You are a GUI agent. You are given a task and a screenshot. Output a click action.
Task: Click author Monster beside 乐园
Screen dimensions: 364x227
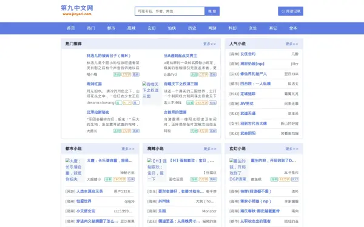(209, 211)
